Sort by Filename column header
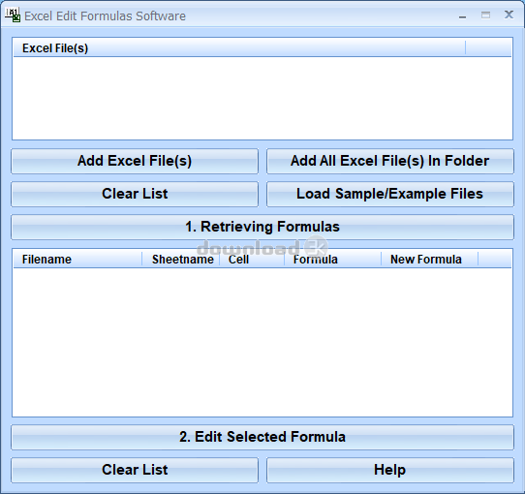The image size is (525, 494). click(77, 260)
